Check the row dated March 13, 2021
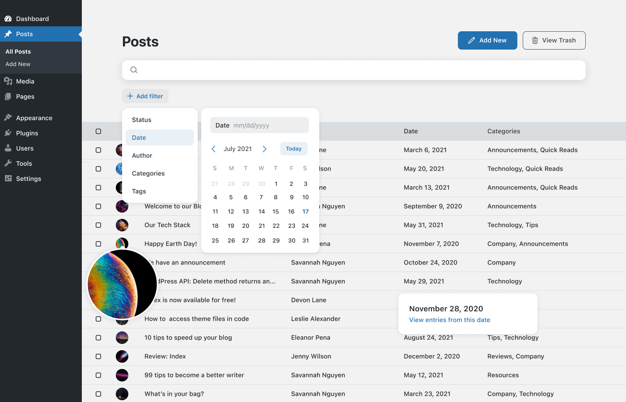 tap(98, 188)
